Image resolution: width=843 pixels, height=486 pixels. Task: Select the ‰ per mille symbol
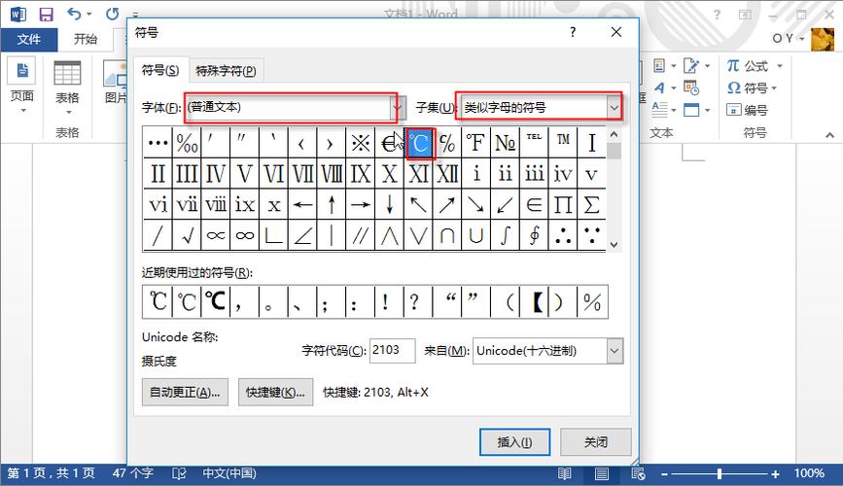coord(187,143)
